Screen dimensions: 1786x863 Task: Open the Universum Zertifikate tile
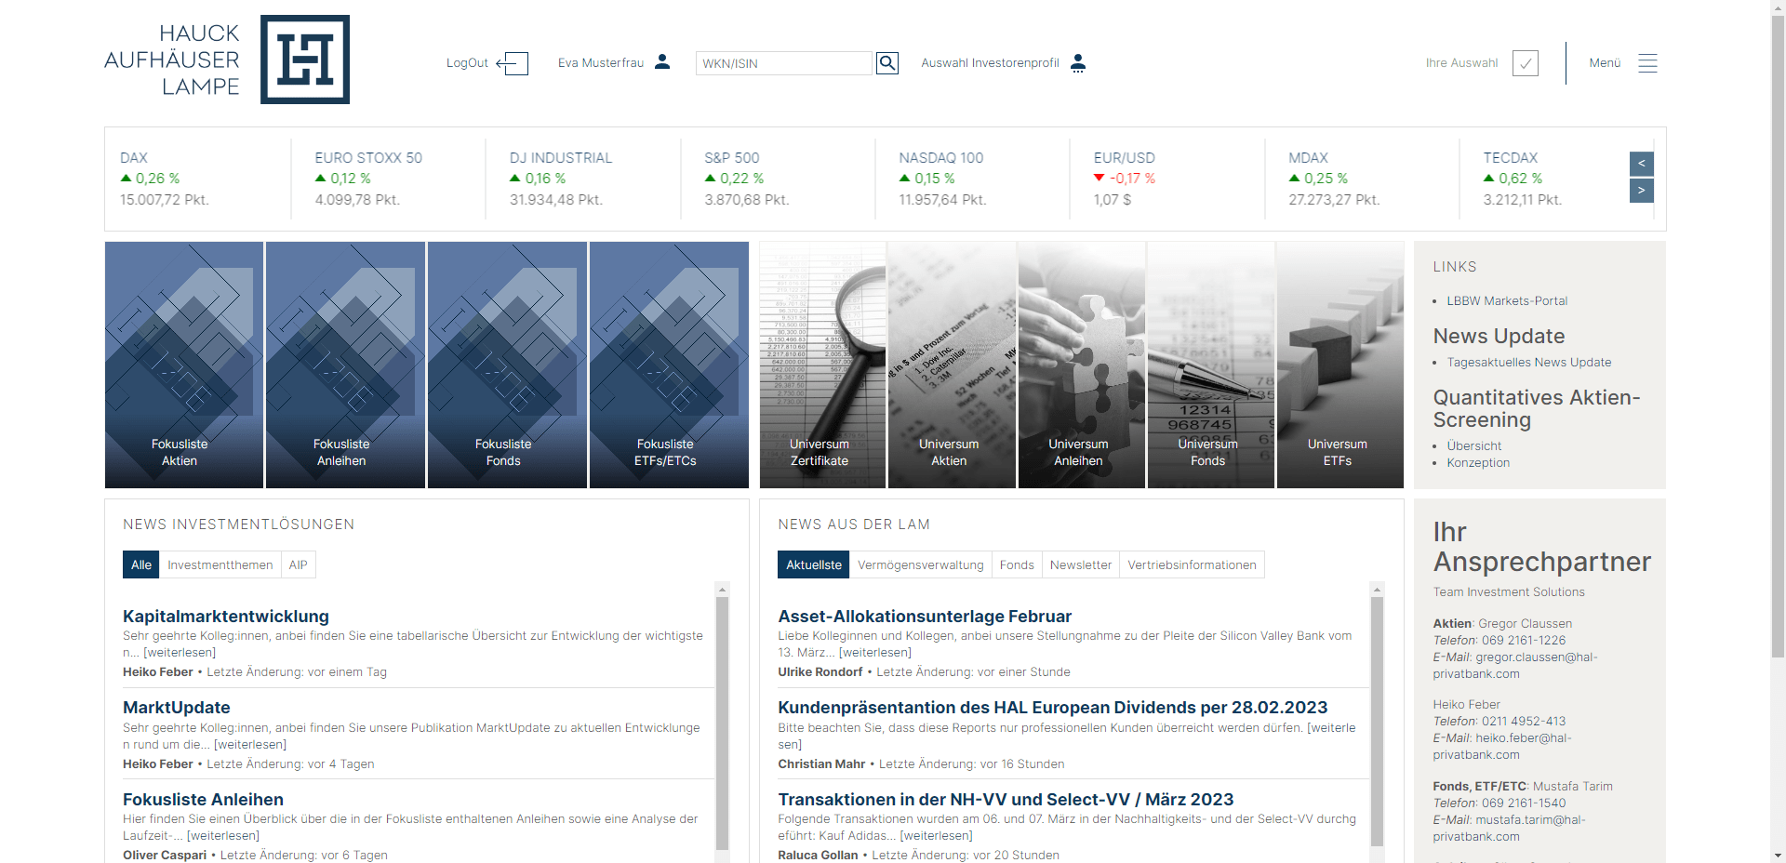[x=822, y=365]
